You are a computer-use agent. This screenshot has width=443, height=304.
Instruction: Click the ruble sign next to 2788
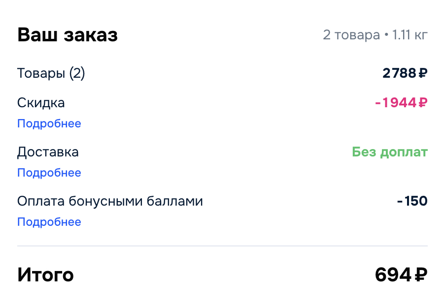423,74
